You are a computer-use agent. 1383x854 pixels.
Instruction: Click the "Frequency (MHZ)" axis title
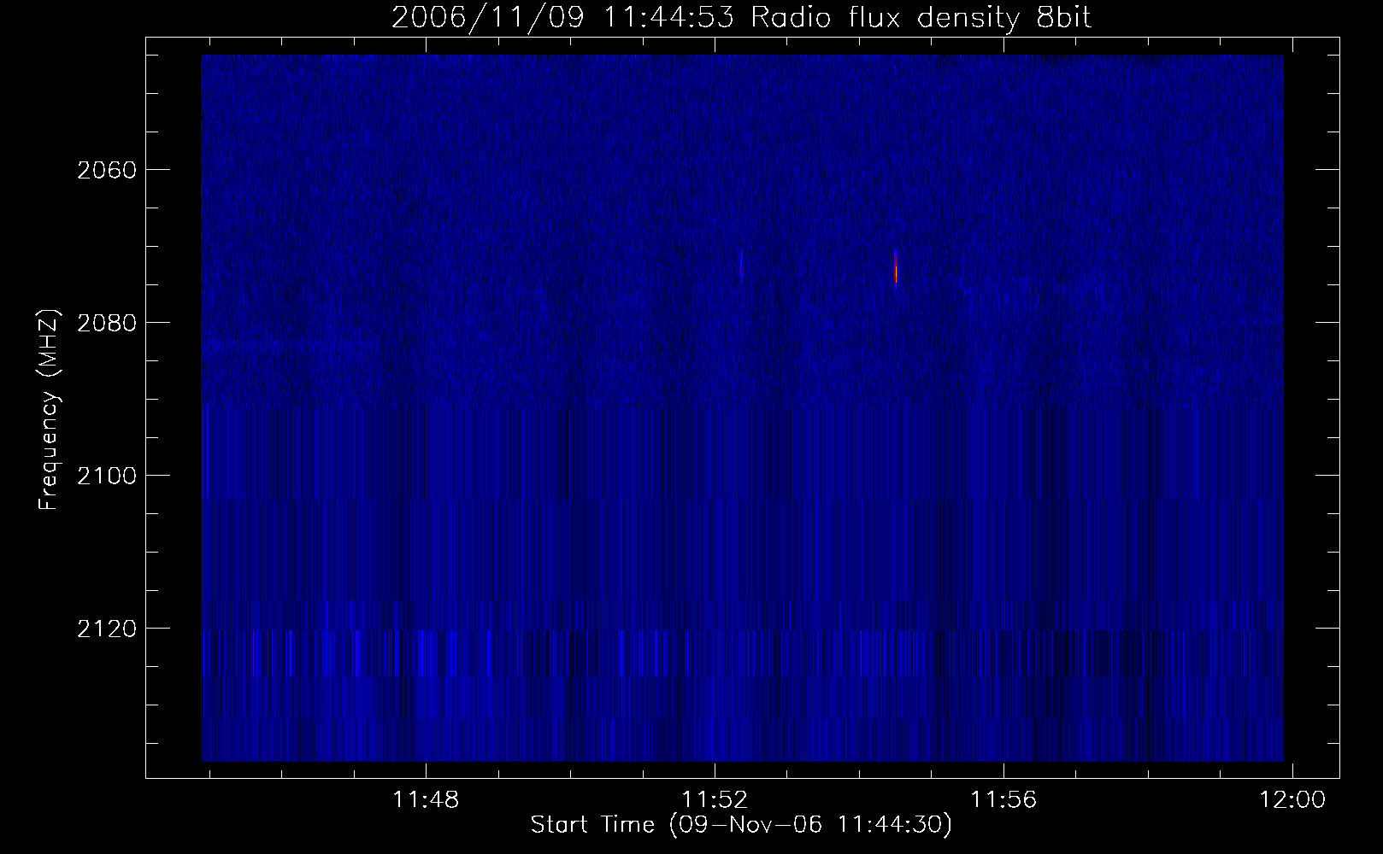50,409
